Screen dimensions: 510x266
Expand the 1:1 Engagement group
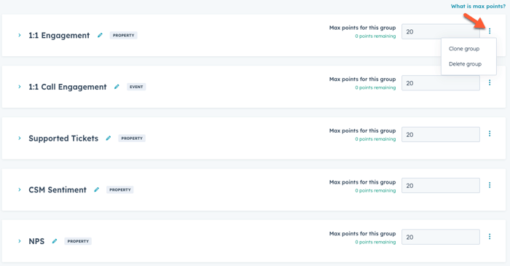tap(20, 35)
